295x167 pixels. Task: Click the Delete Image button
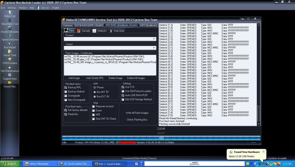click(116, 78)
